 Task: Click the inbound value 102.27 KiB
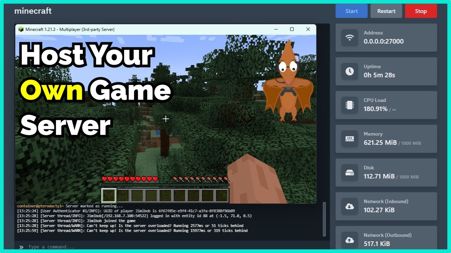tap(379, 210)
